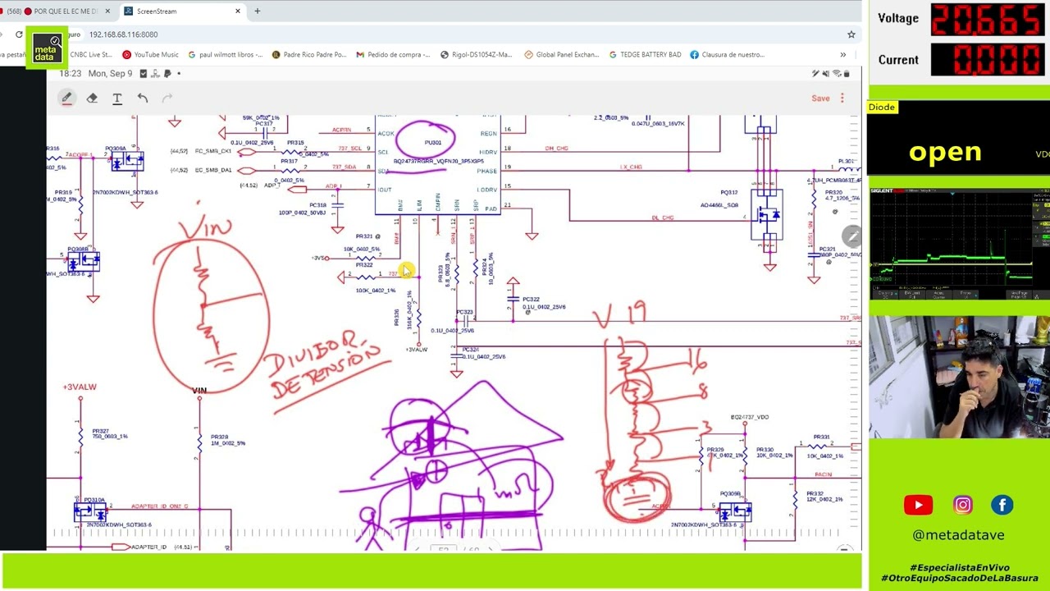The height and width of the screenshot is (591, 1050).
Task: Select the pen drawing tool
Action: coord(67,98)
